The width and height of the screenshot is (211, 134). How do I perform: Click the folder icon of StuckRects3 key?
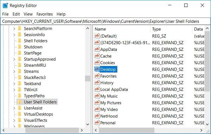(x=20, y=77)
